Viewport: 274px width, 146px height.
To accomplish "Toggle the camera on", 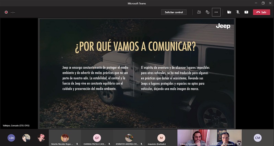I will point(229,12).
